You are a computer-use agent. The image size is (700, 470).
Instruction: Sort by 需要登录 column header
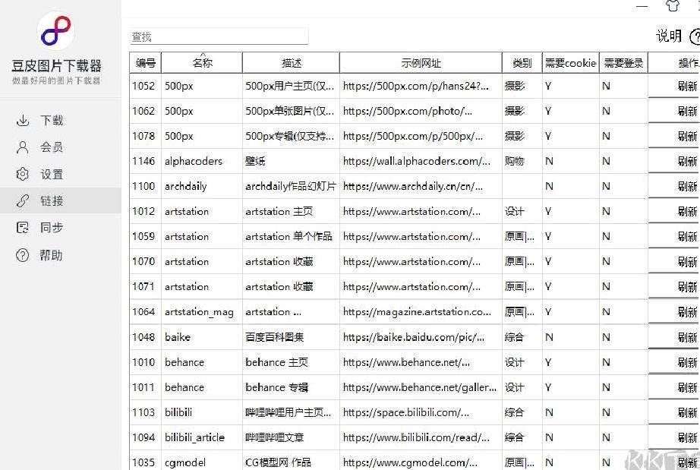pyautogui.click(x=623, y=63)
